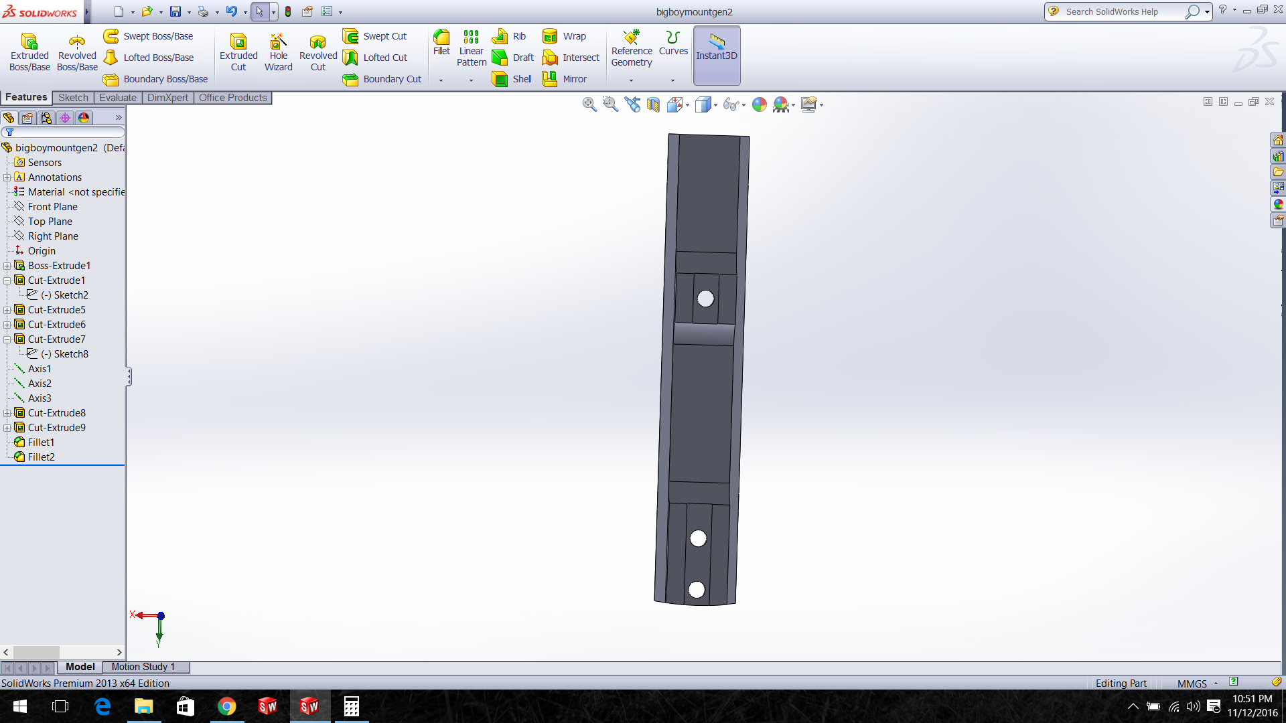Open the Reference Geometry dropdown arrow
This screenshot has height=723, width=1286.
click(x=631, y=80)
